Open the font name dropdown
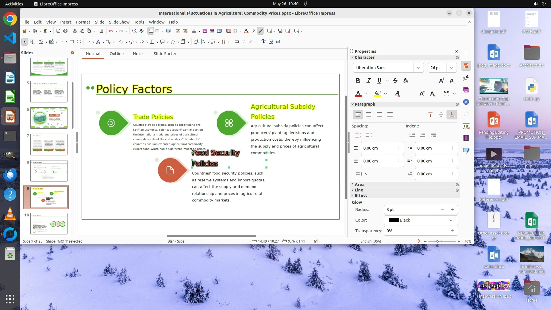The height and width of the screenshot is (310, 551). click(418, 68)
